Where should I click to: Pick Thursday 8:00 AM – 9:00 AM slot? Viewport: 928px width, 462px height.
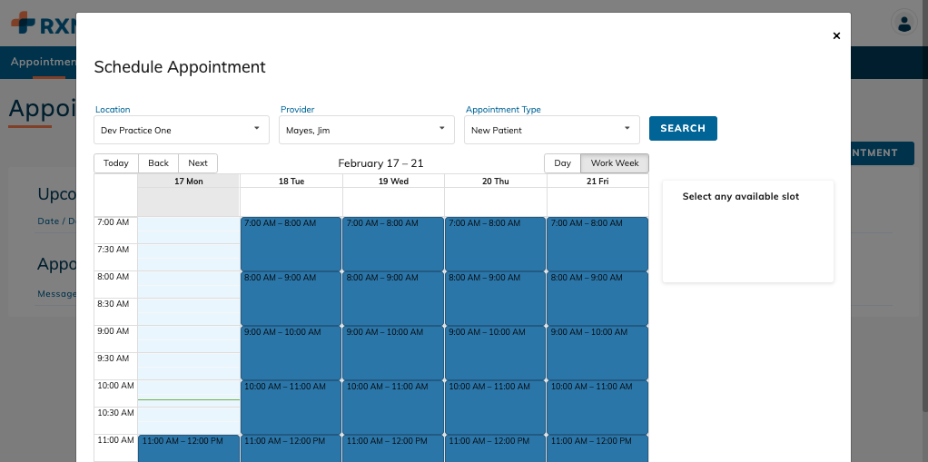pyautogui.click(x=496, y=299)
